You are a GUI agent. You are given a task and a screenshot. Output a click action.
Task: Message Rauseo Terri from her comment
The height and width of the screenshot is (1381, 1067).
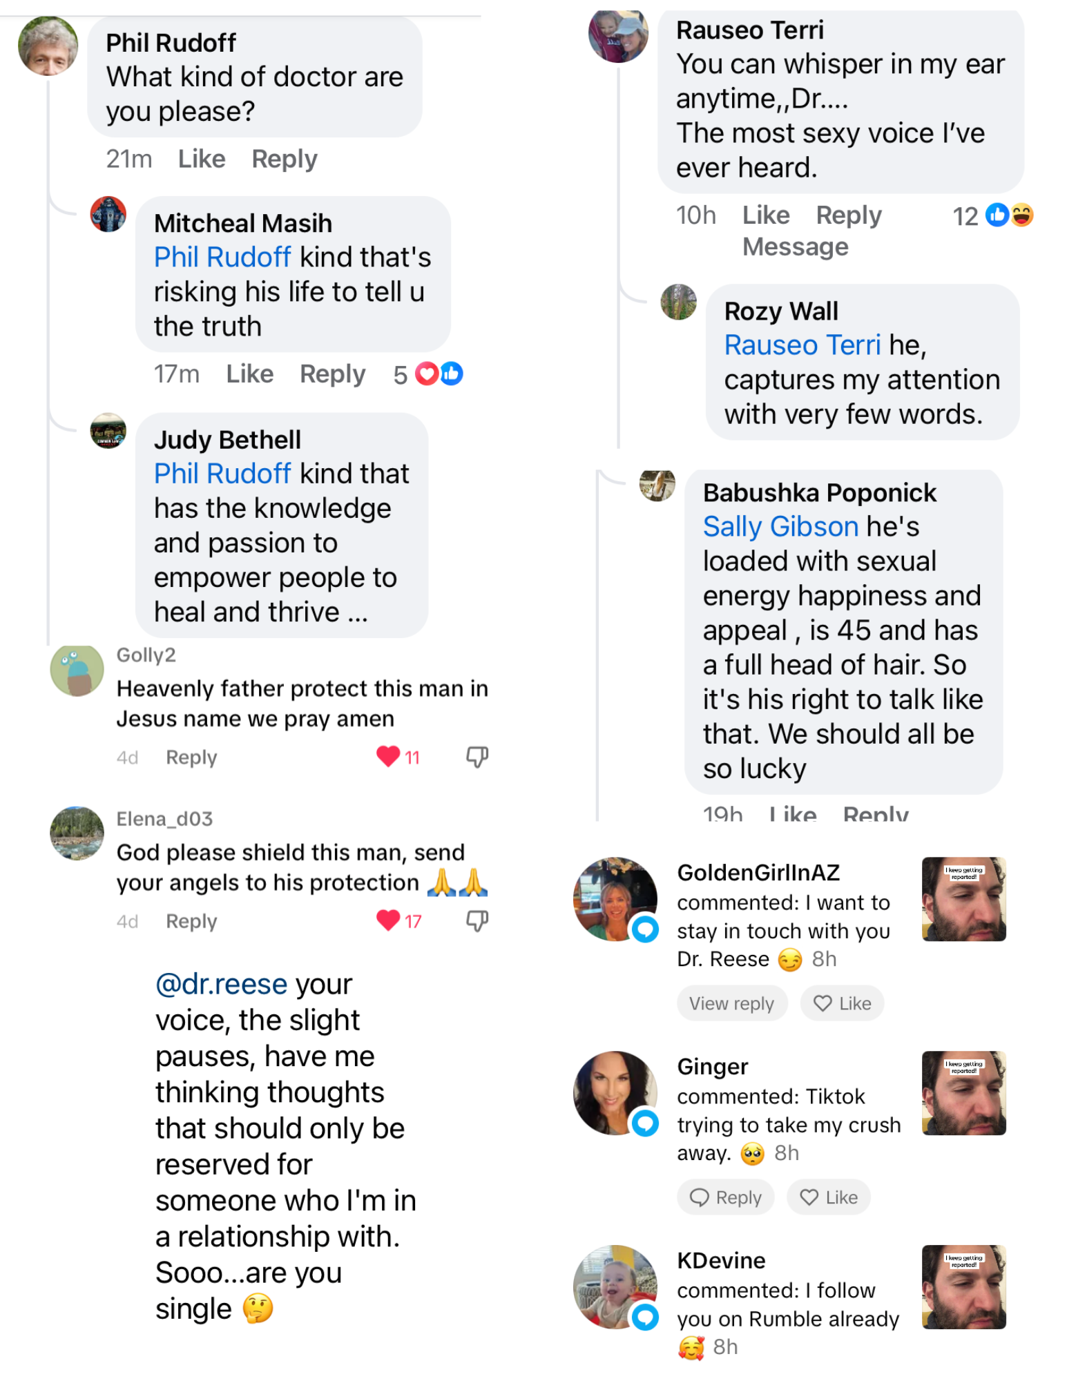pyautogui.click(x=795, y=247)
